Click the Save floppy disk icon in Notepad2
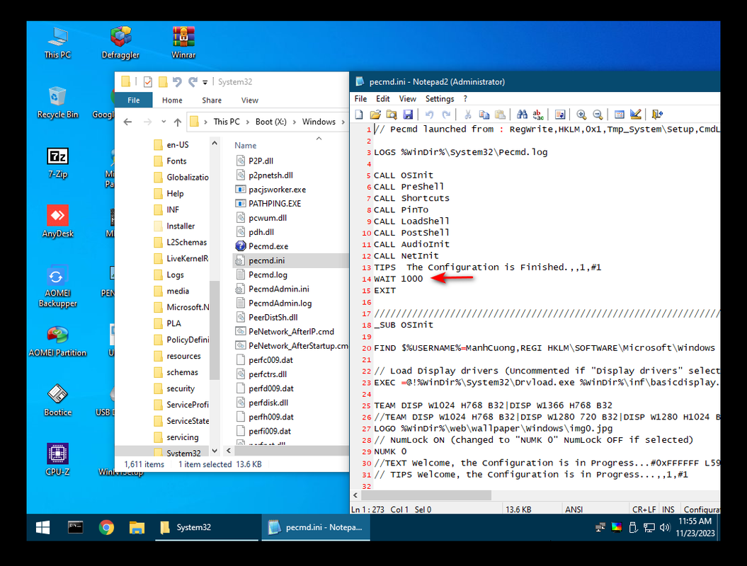 408,114
